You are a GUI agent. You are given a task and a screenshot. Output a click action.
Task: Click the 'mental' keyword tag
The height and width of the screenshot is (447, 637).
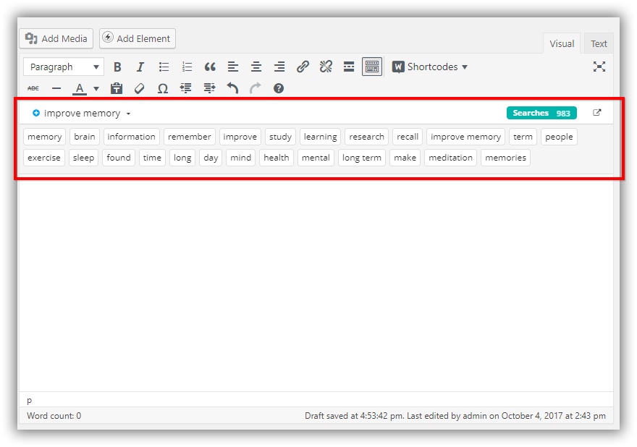pos(316,158)
